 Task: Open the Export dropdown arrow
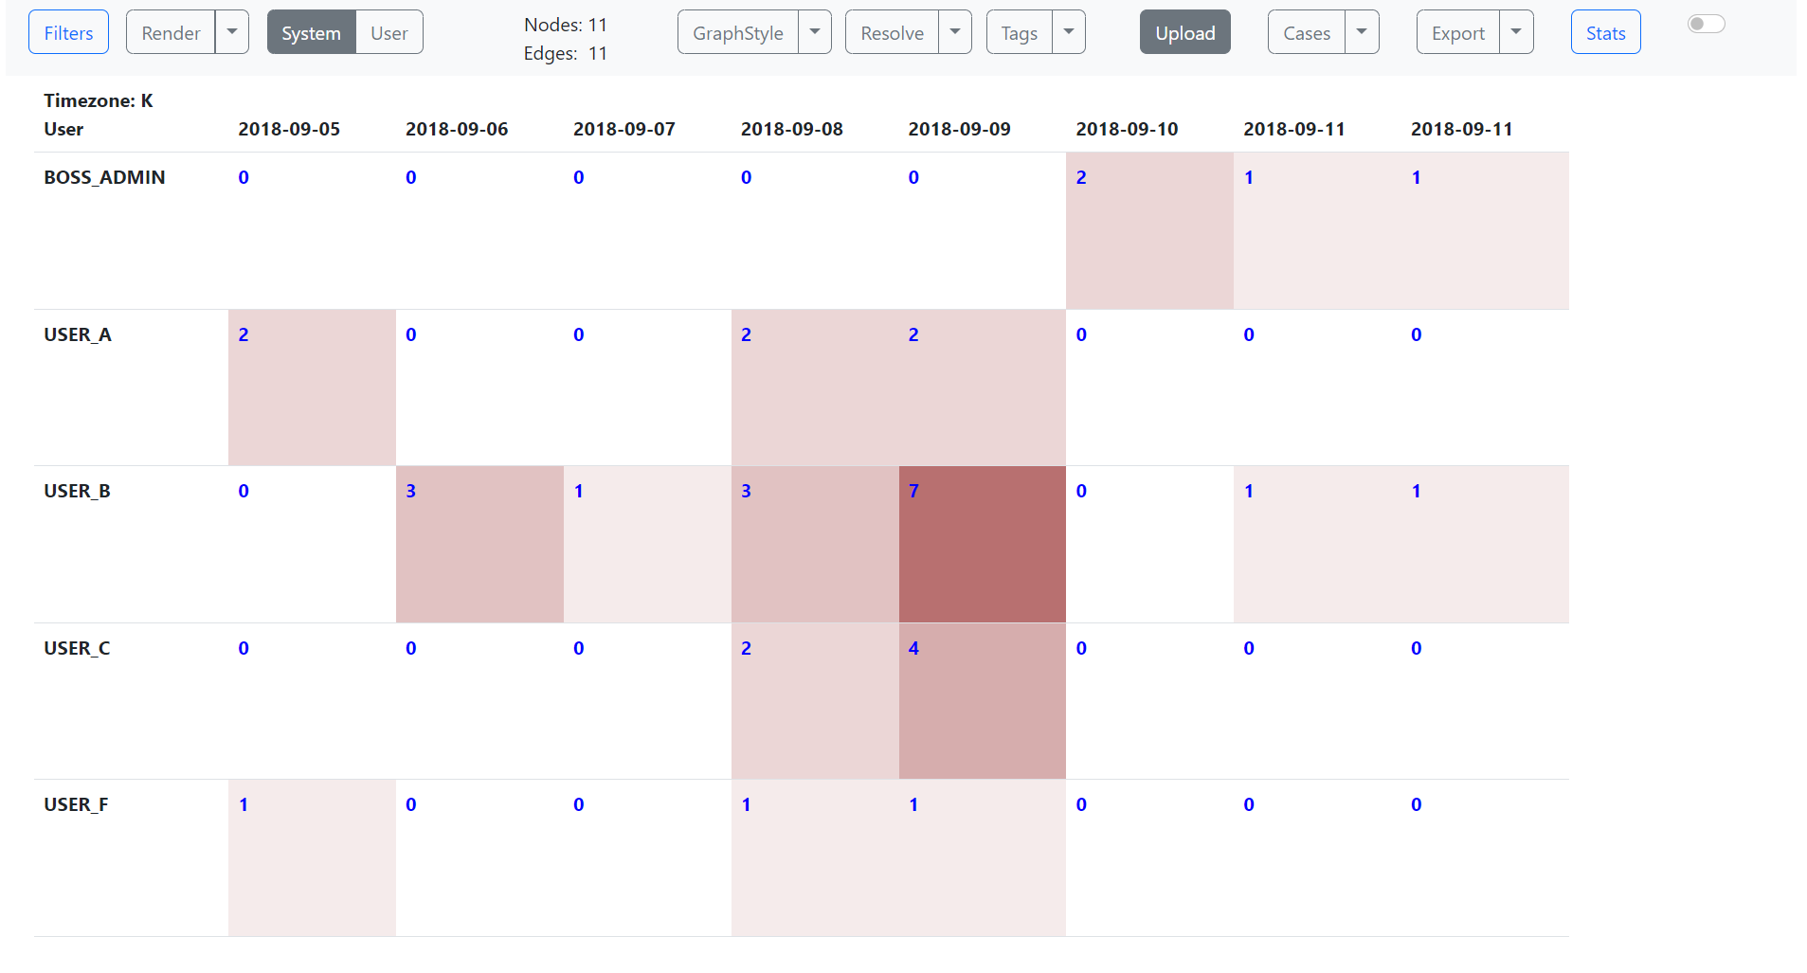(1516, 32)
